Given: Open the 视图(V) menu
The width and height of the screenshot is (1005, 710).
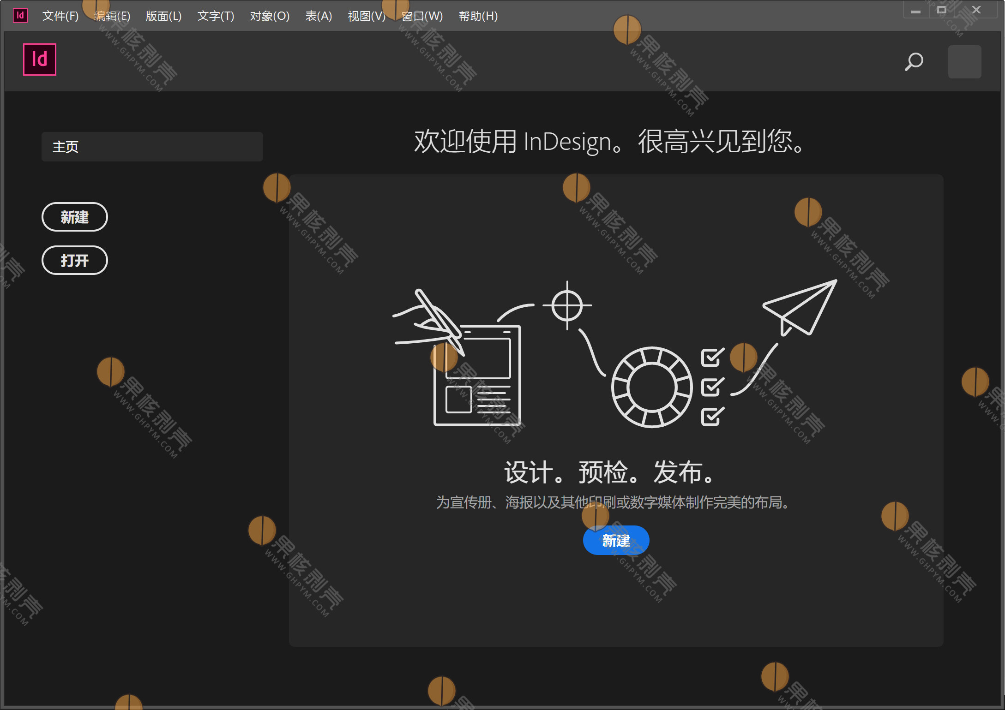Looking at the screenshot, I should (x=367, y=16).
